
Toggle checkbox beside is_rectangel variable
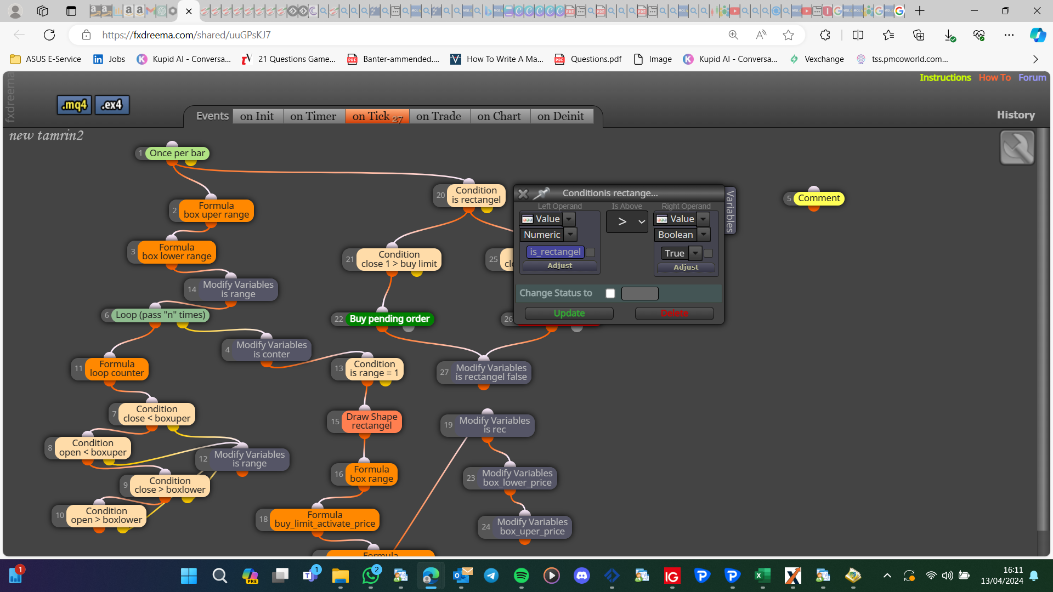[590, 252]
